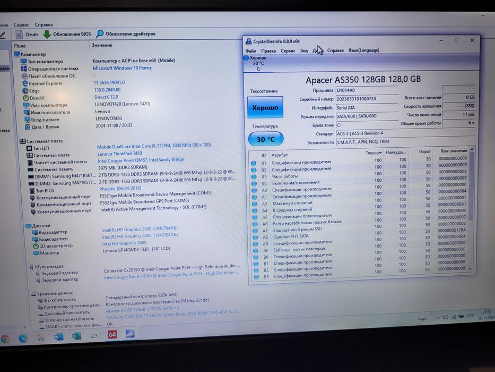
Task: Select the row A4 В среднем стираний
Action: 359,210
